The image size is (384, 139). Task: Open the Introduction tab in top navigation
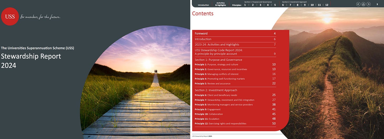point(203,5)
